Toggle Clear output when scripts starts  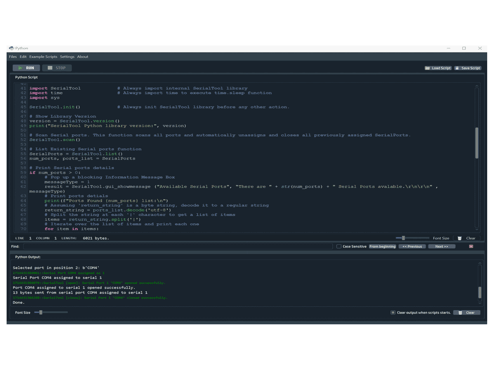[x=393, y=313]
